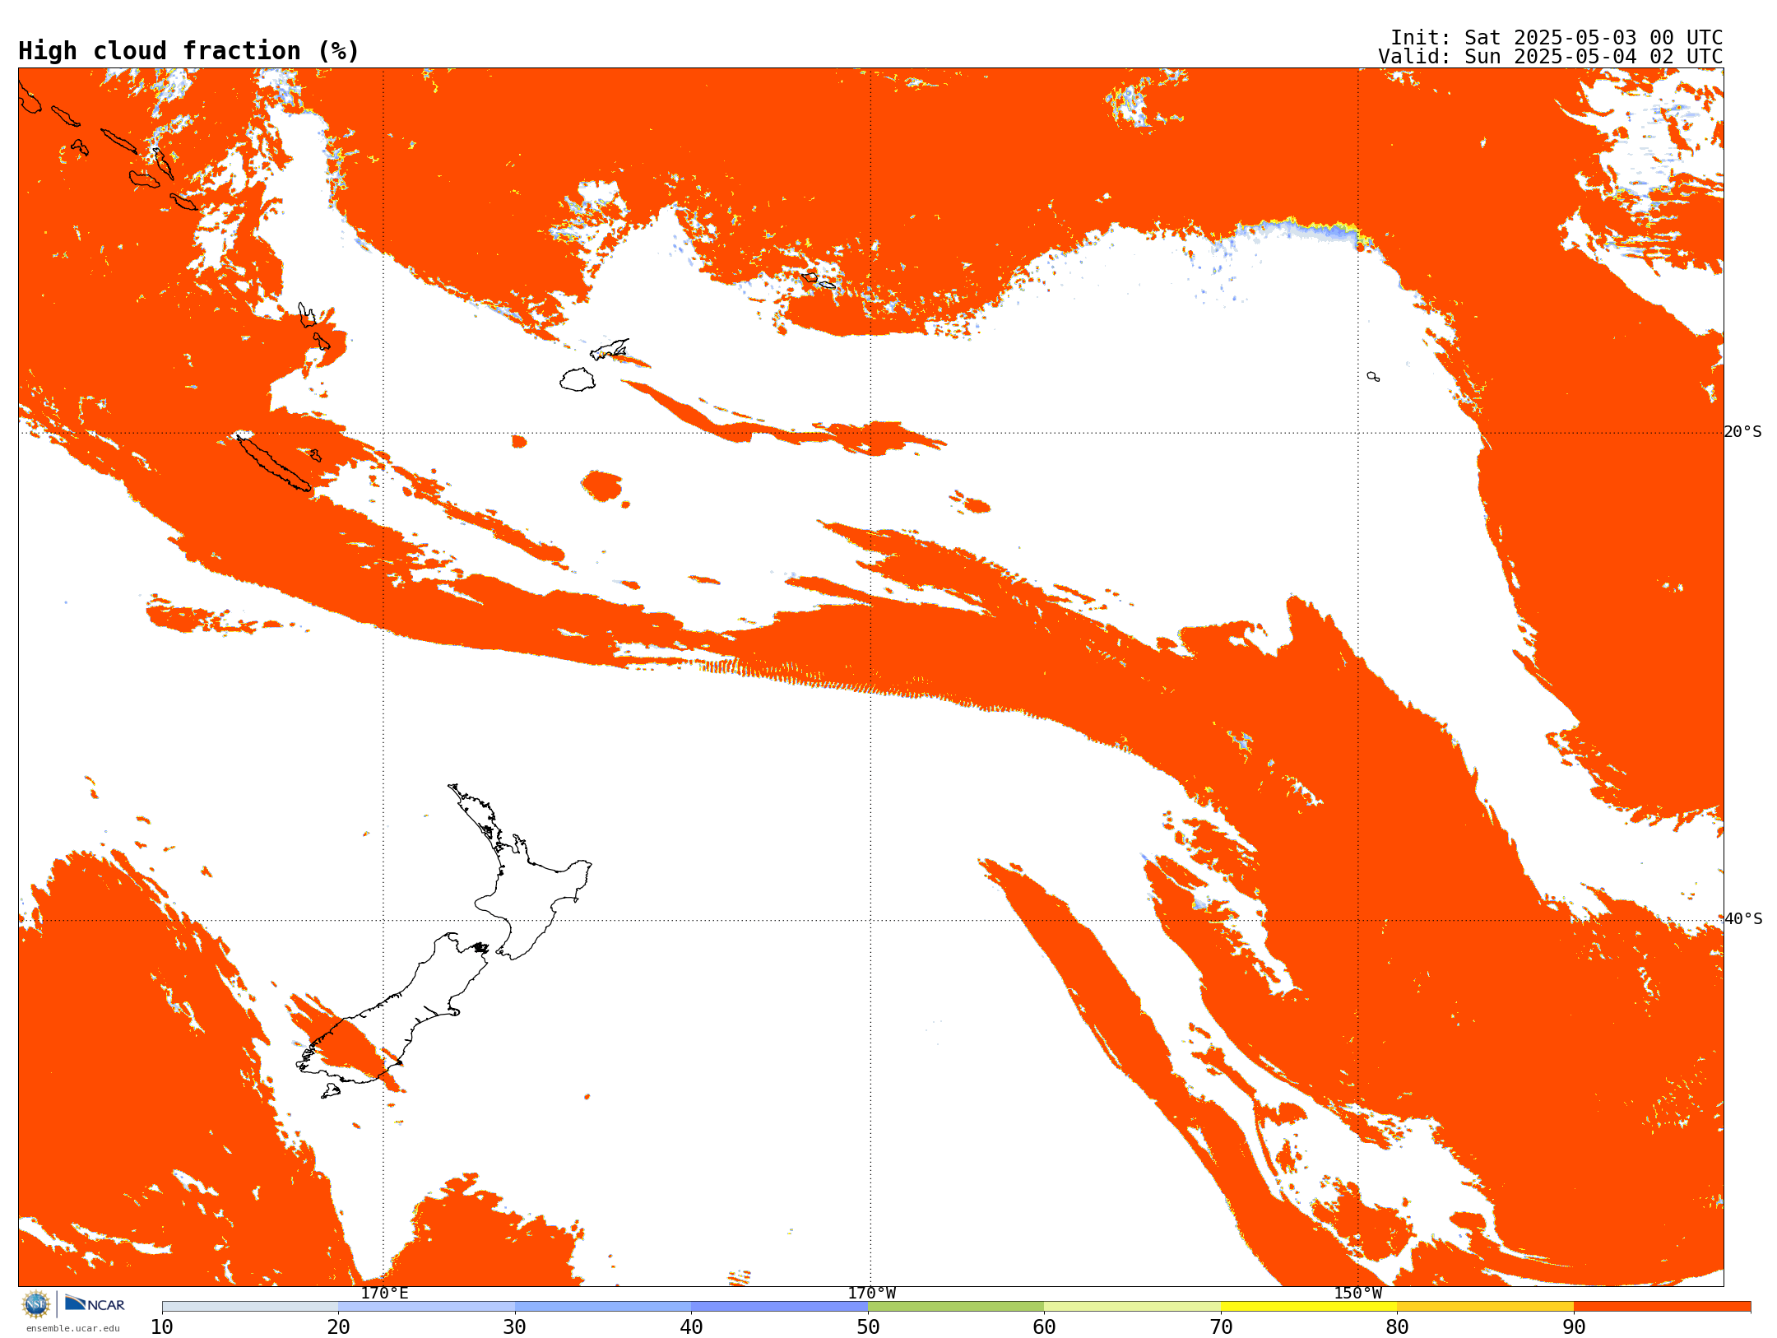The image size is (1777, 1338).
Task: Click Stewart Island south of New Zealand
Action: pos(331,1091)
